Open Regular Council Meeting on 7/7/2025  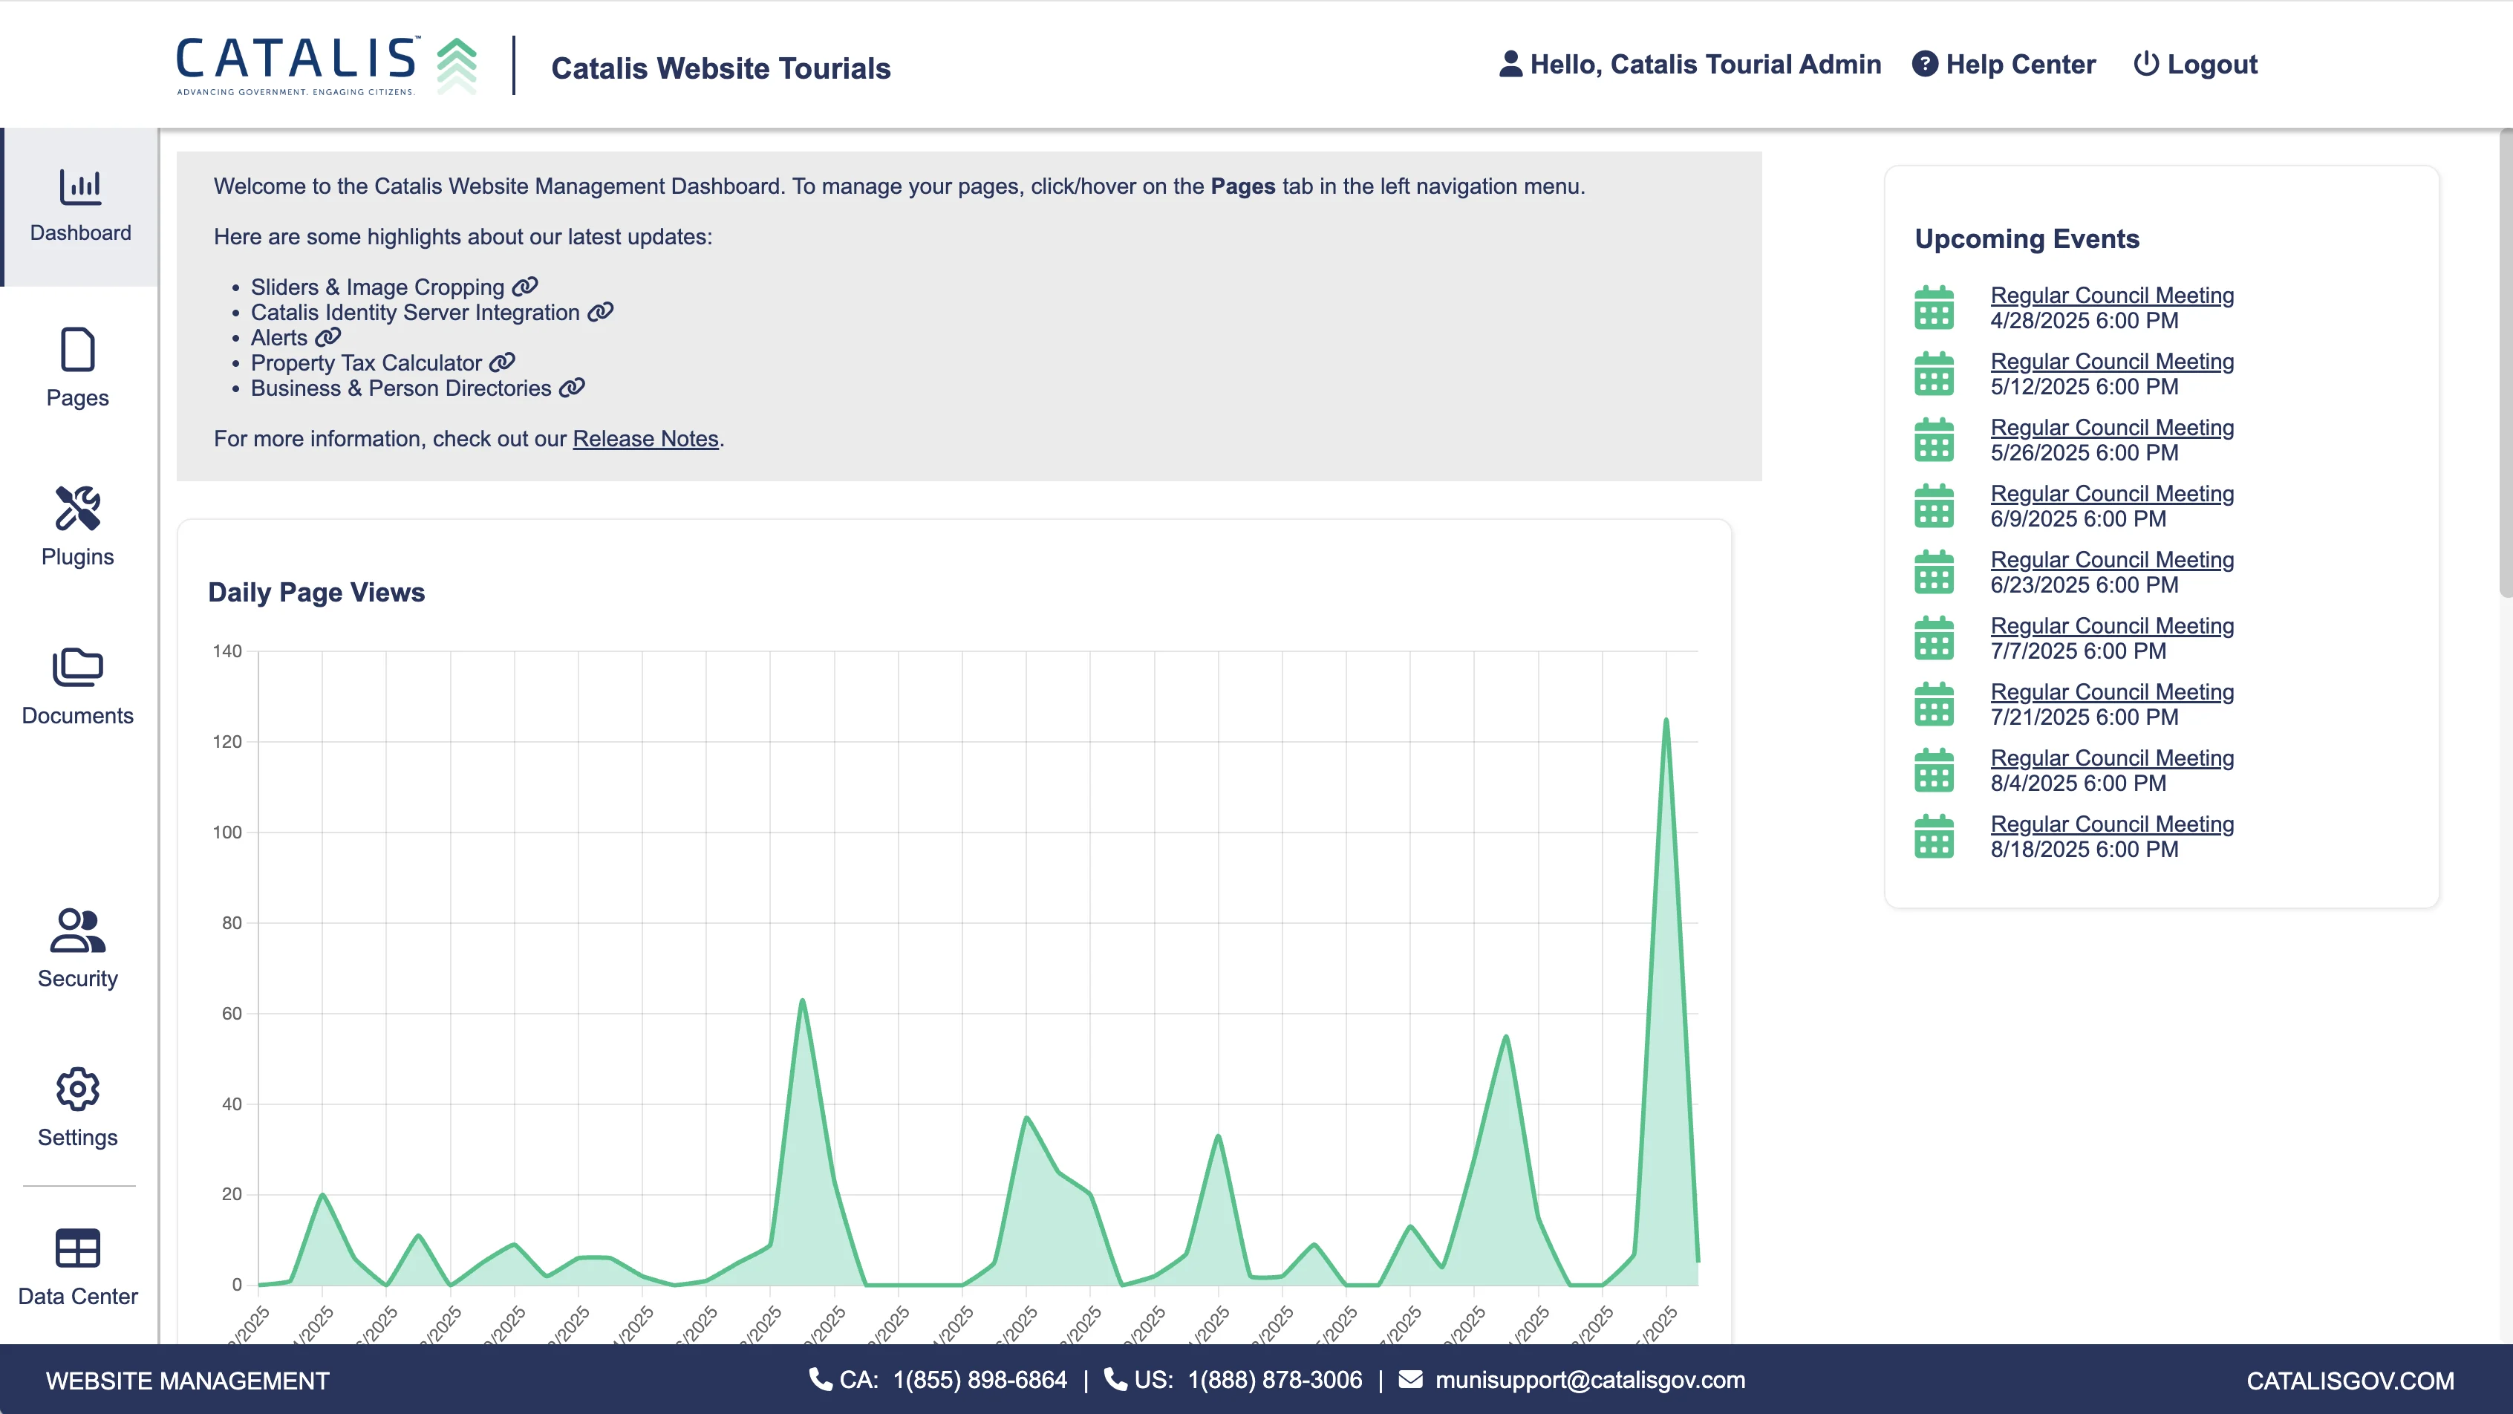coord(2112,625)
